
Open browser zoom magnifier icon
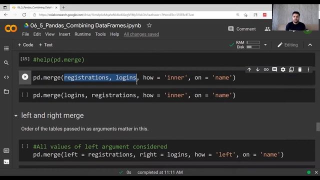(238, 14)
